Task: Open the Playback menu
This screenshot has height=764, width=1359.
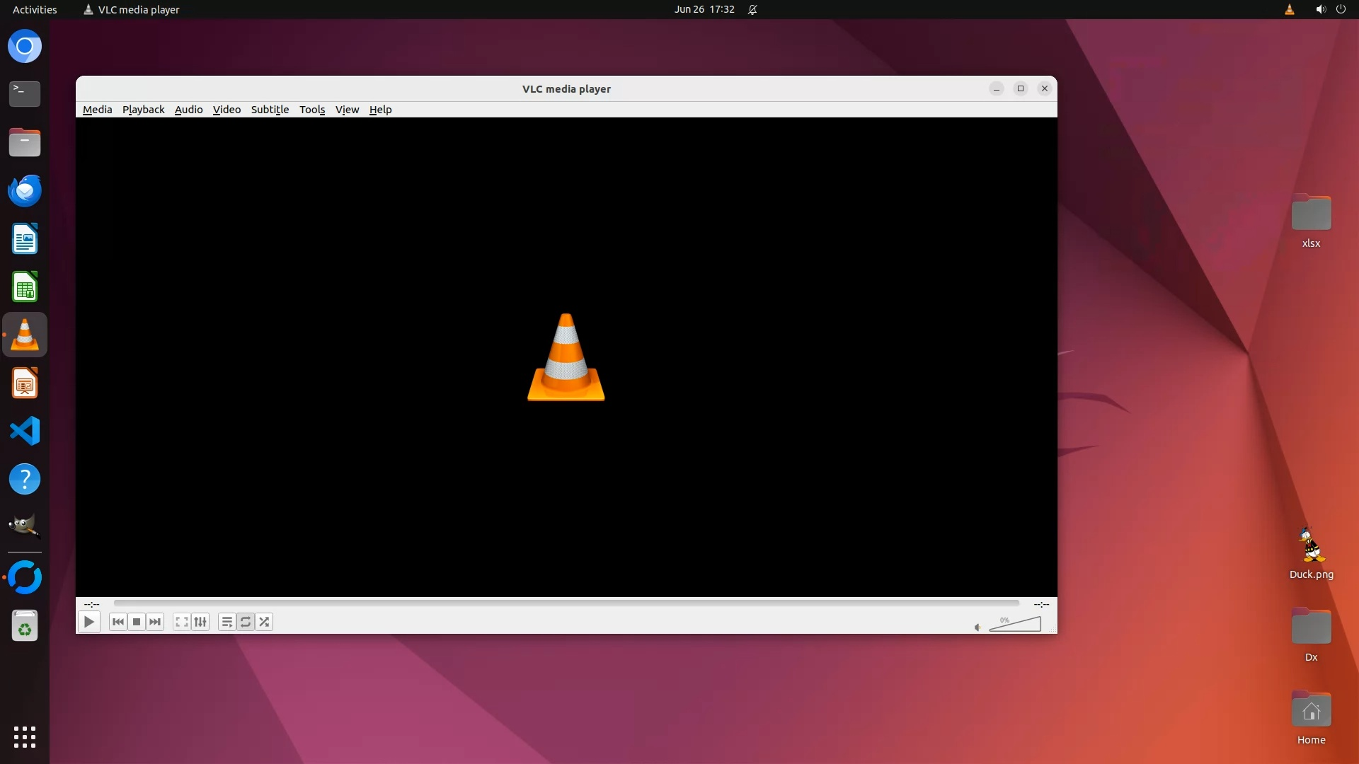Action: pos(143,110)
